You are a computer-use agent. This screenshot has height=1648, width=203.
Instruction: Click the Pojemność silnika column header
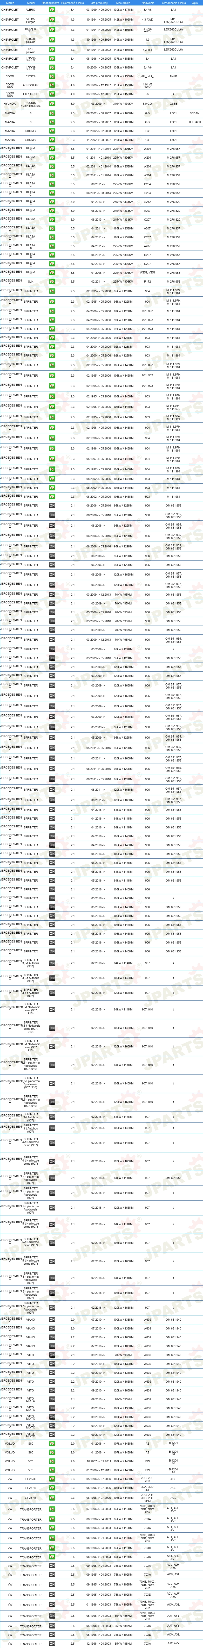(x=73, y=3)
